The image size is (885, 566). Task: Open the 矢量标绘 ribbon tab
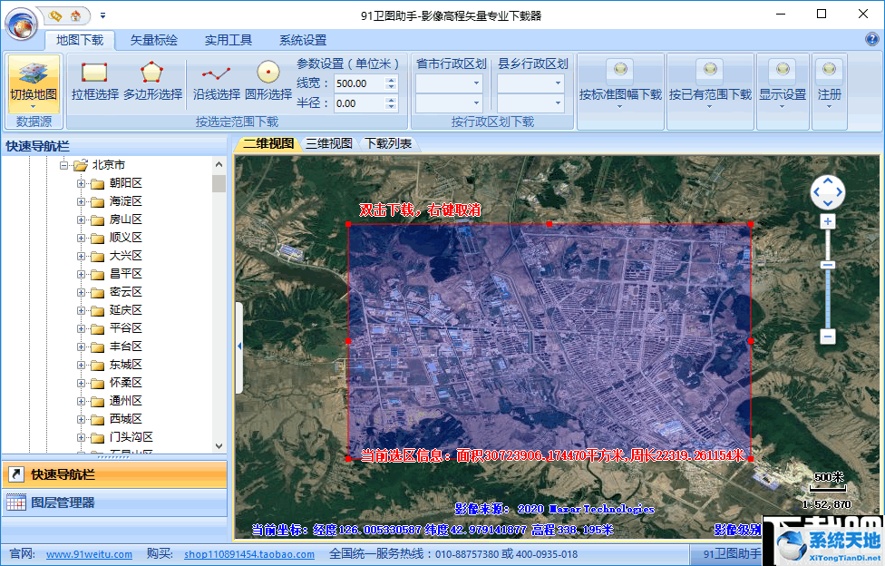tap(154, 40)
